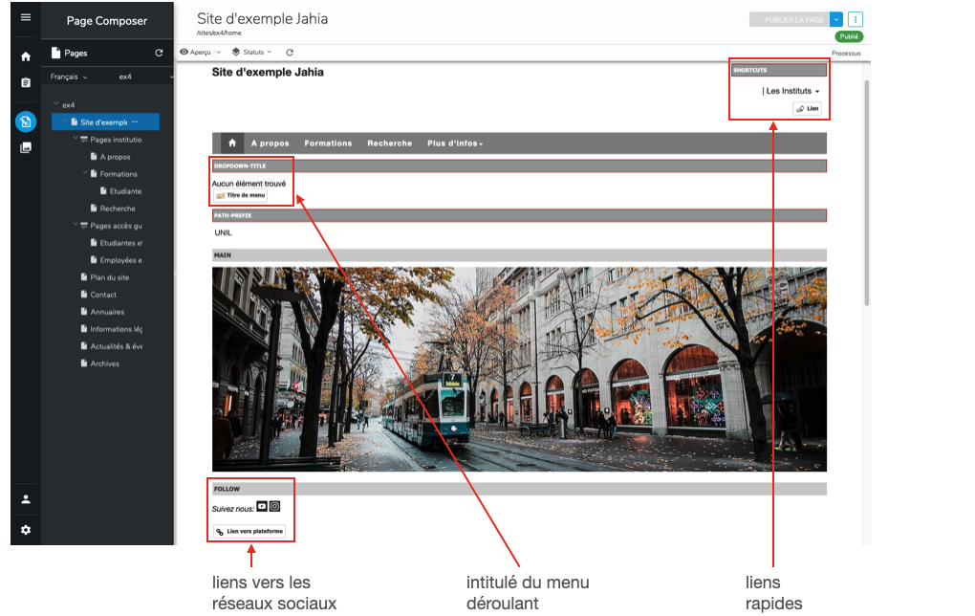Select the Contact page in the tree

(103, 295)
